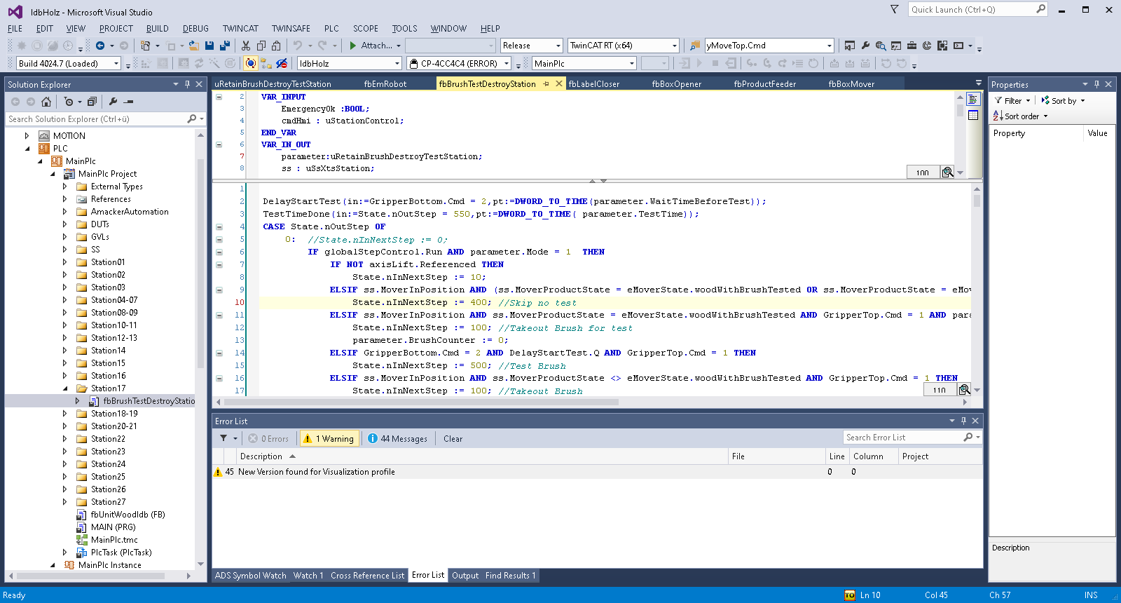Click Collapse All icon in Solution Explorer
1121x603 pixels.
coord(92,102)
